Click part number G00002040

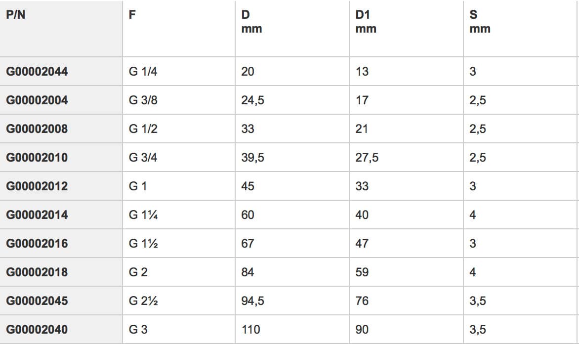(x=37, y=329)
